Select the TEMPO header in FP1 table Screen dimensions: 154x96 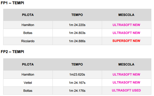77,15
